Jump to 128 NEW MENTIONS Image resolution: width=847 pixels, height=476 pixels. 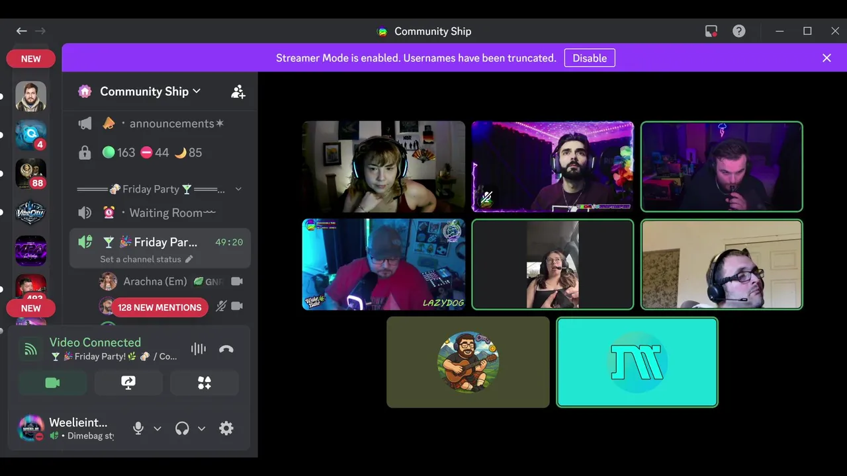pos(159,307)
